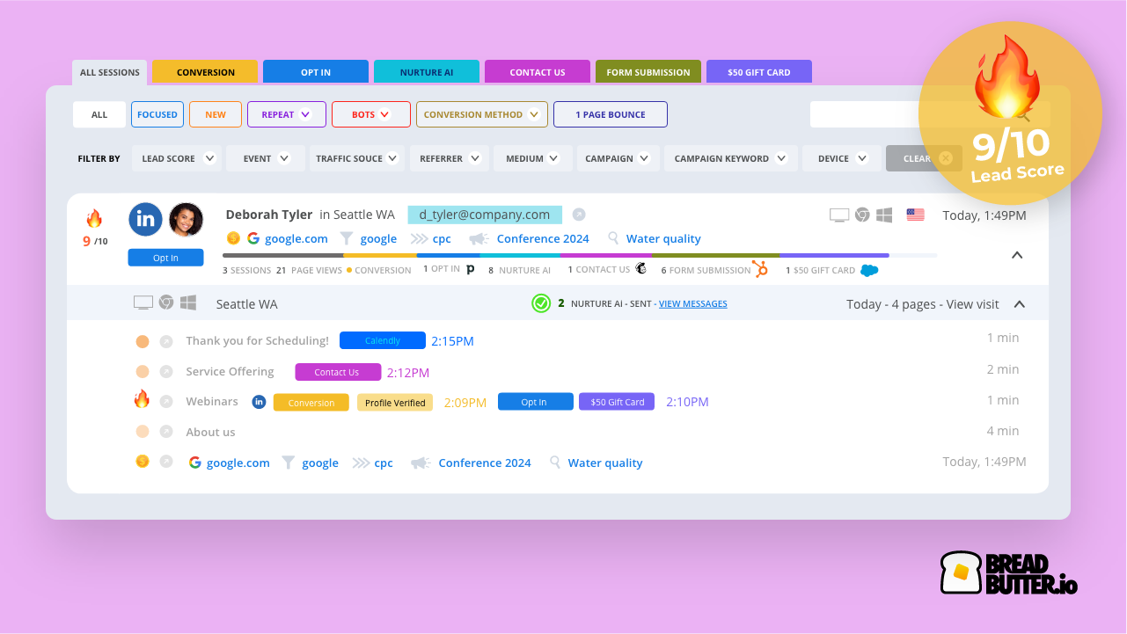Screen dimensions: 1127x634
Task: Click the Mailchimp icon beside Contact Us count
Action: (641, 269)
